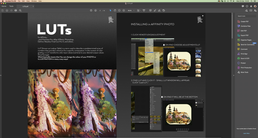Open the user profile avatar
The width and height of the screenshot is (258, 138).
point(255,6)
